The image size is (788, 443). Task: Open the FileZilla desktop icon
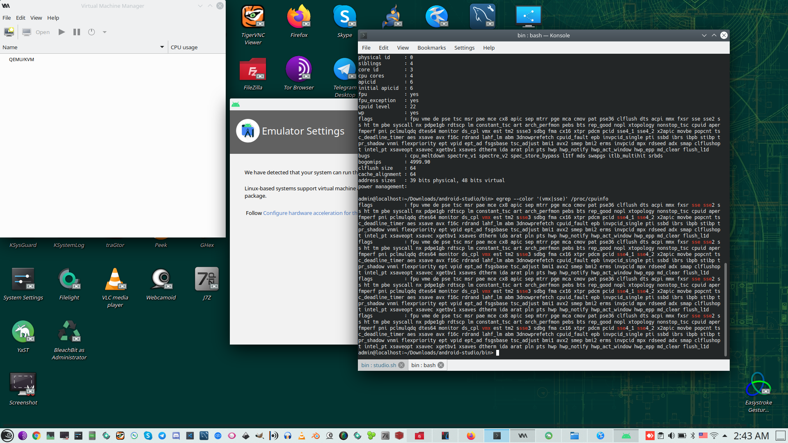[253, 70]
